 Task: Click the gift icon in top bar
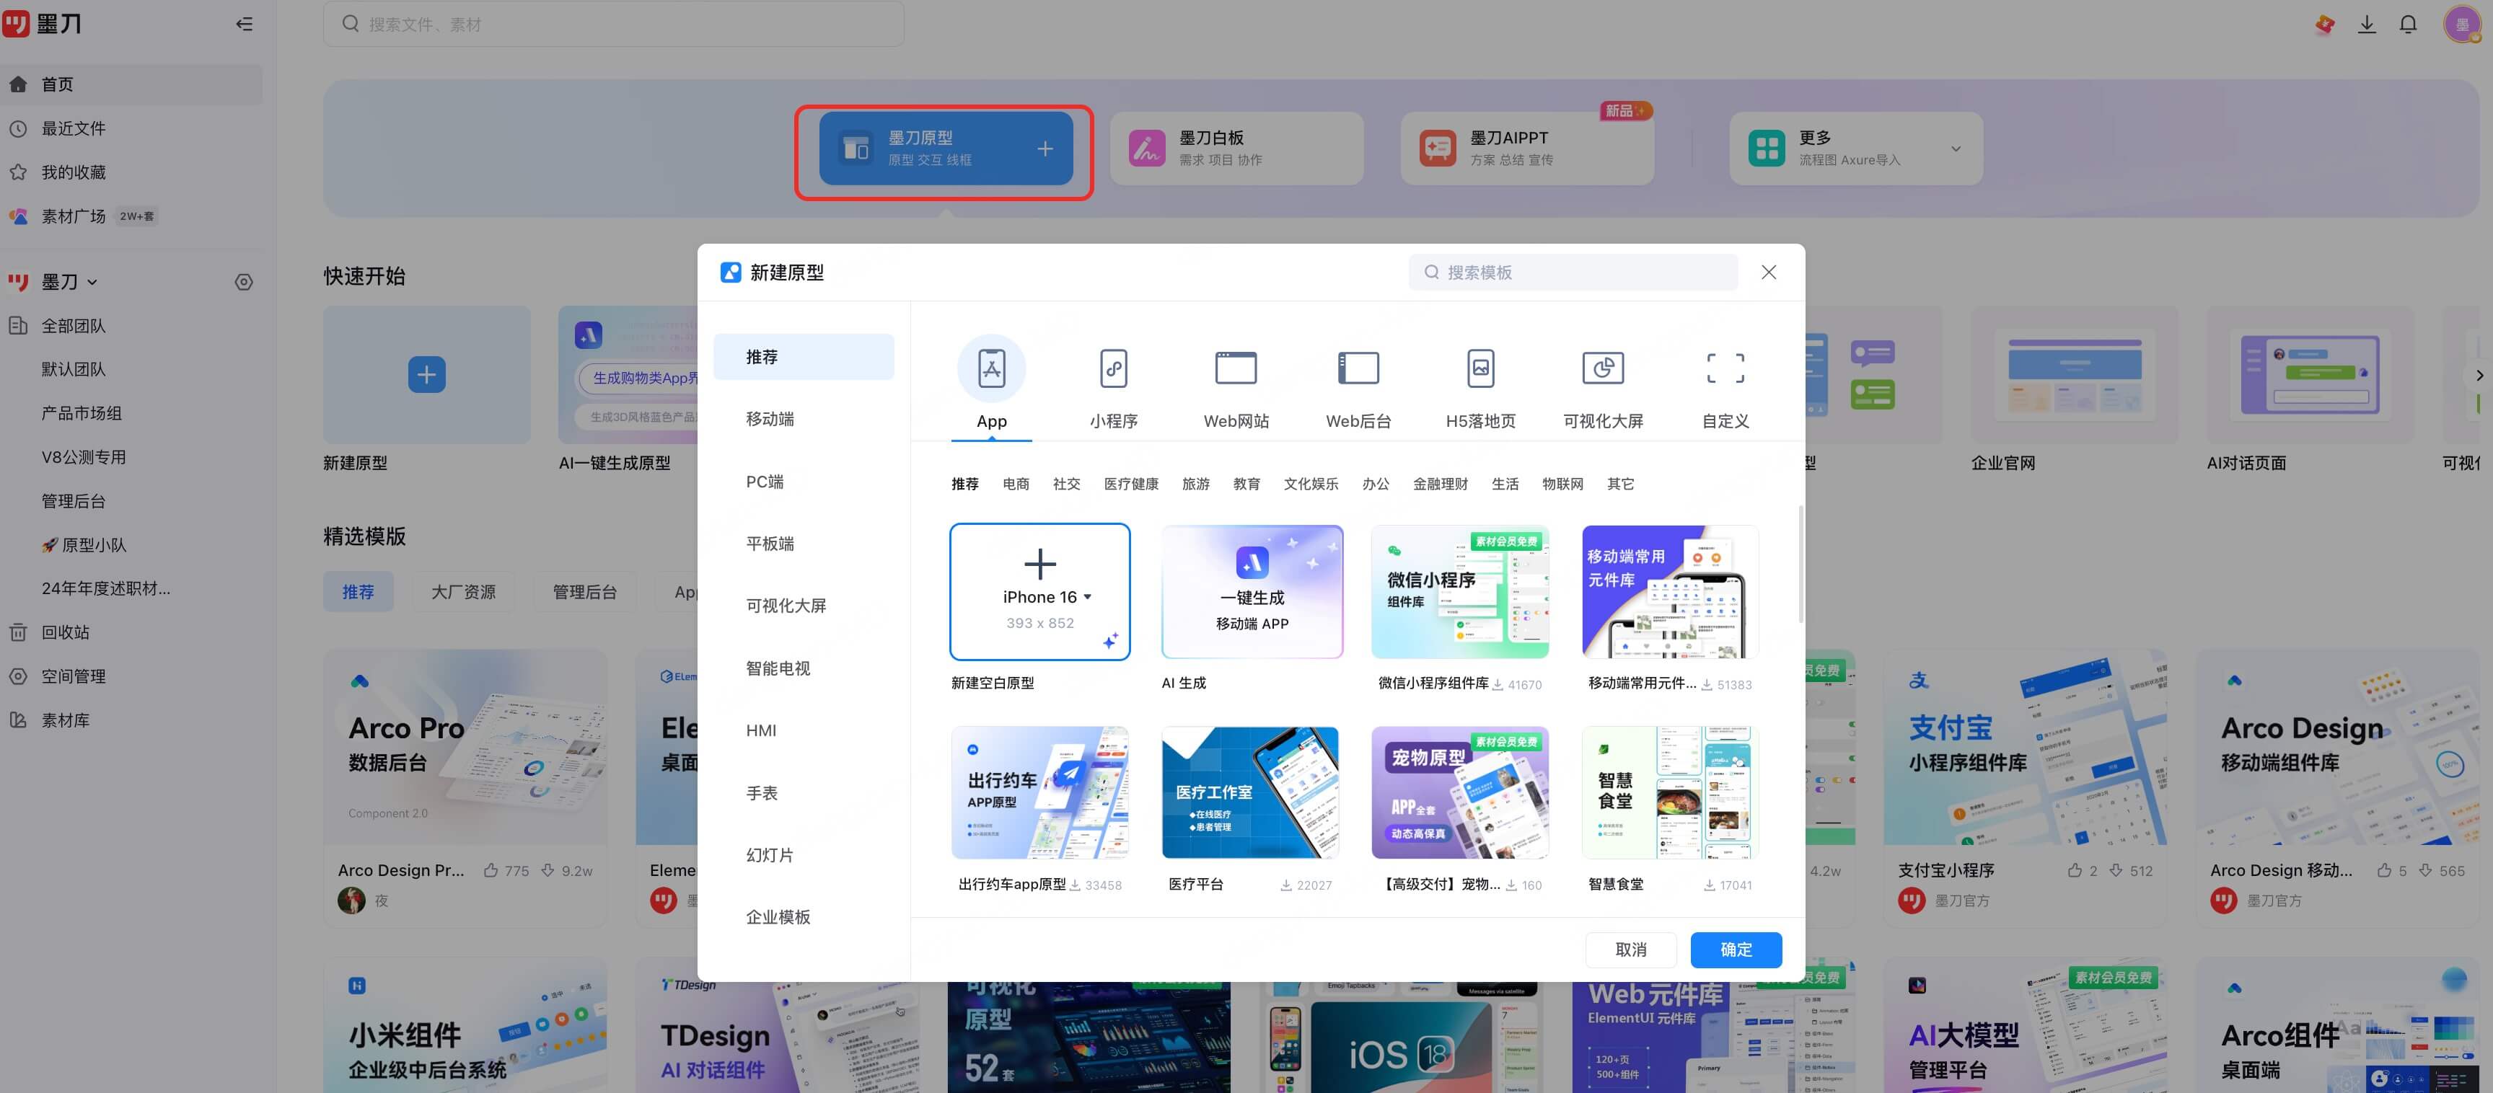[2325, 25]
